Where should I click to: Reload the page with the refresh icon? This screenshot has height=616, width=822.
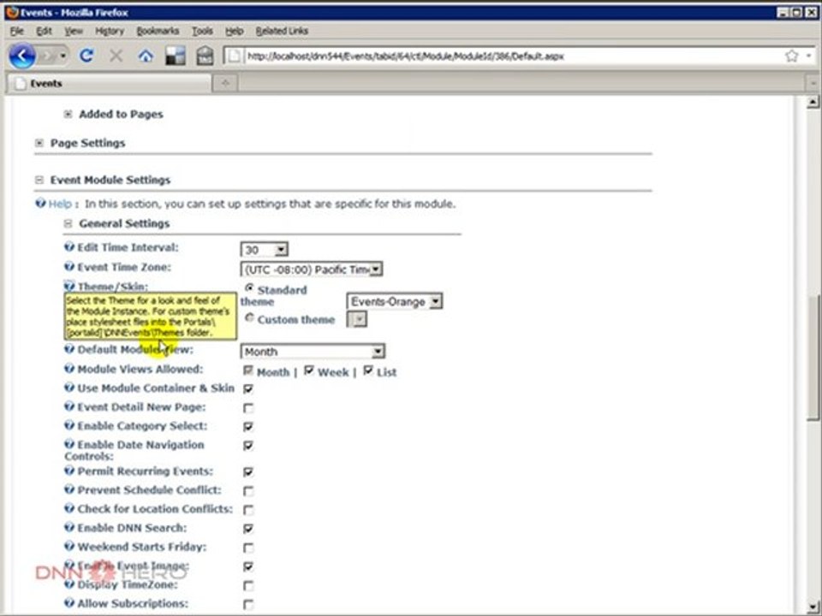pyautogui.click(x=86, y=56)
